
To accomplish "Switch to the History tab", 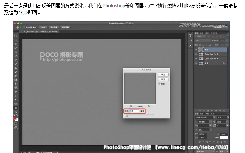I will 214,33.
